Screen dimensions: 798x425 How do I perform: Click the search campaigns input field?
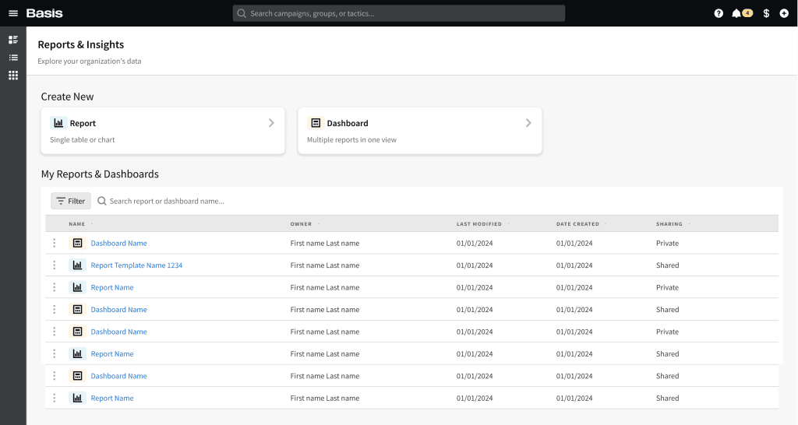[x=399, y=13]
